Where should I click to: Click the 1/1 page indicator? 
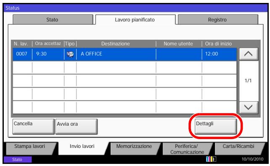pos(248,81)
